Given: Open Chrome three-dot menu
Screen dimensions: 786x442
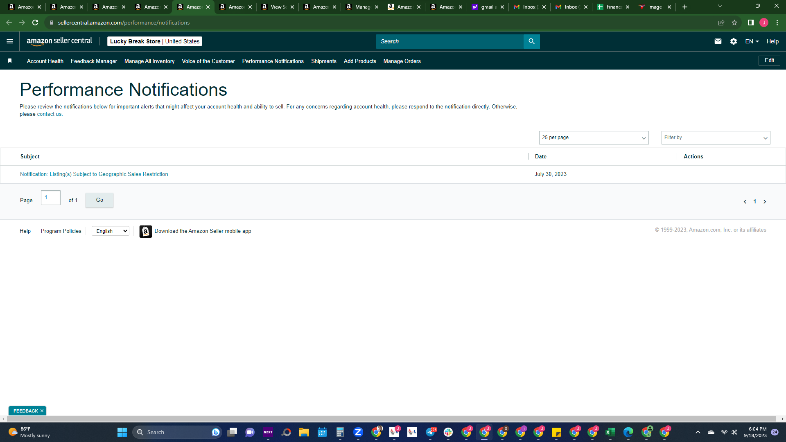Looking at the screenshot, I should click(777, 23).
